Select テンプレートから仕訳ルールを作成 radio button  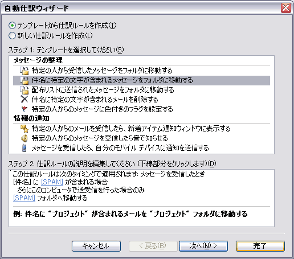coord(12,25)
